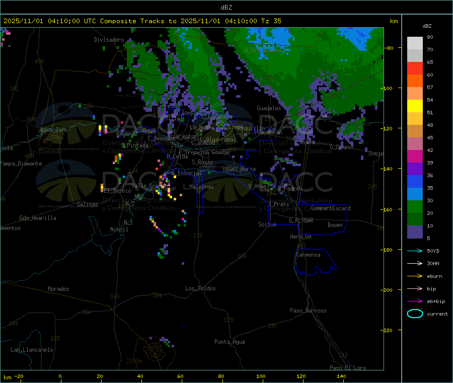The image size is (453, 383).
Task: Click the cyan oval 'current' legend icon
Action: point(415,314)
